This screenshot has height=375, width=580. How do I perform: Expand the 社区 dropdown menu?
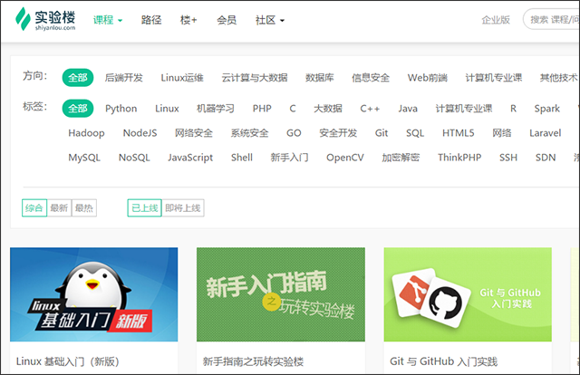[270, 20]
